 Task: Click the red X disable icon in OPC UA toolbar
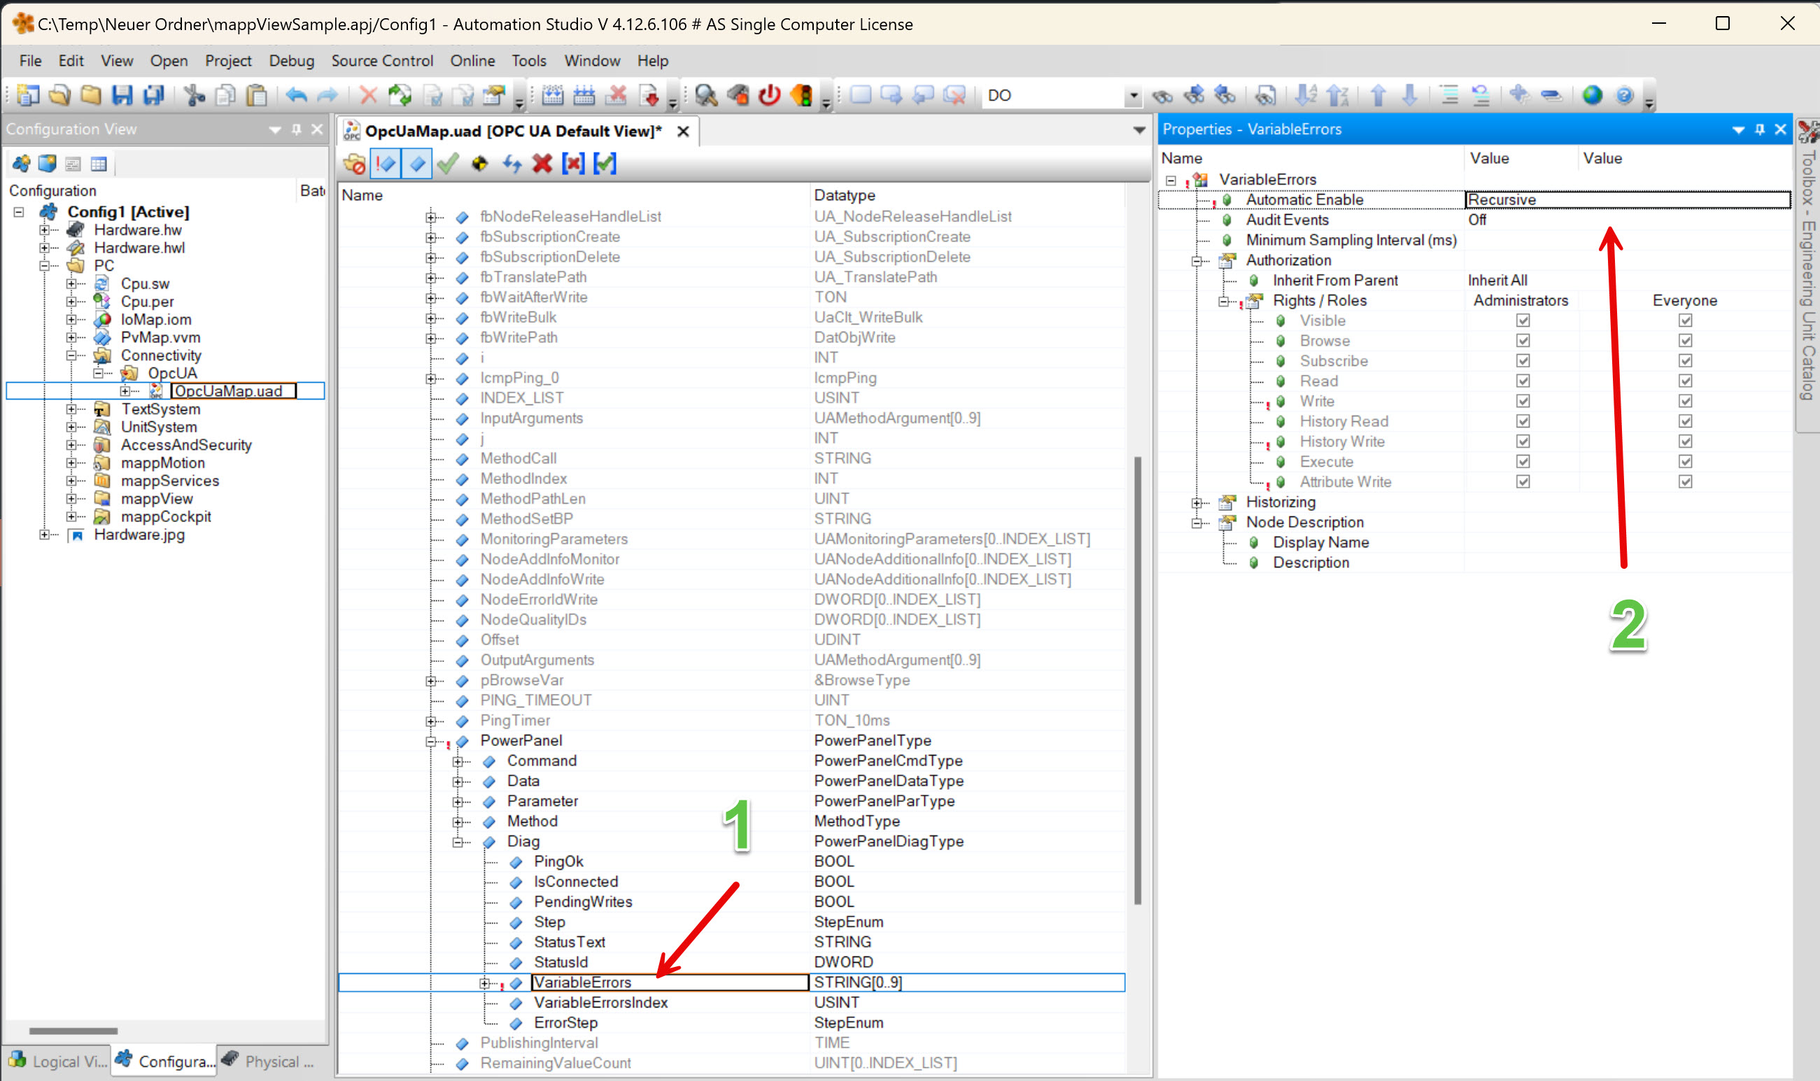(542, 163)
